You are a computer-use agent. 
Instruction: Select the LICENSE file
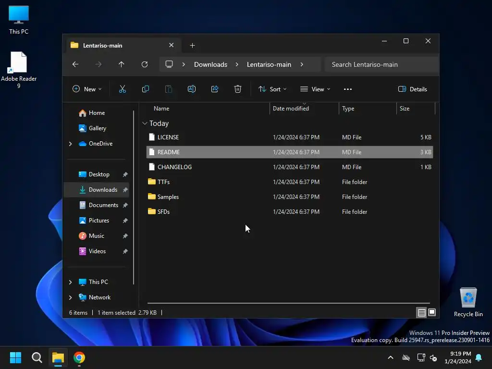point(290,137)
